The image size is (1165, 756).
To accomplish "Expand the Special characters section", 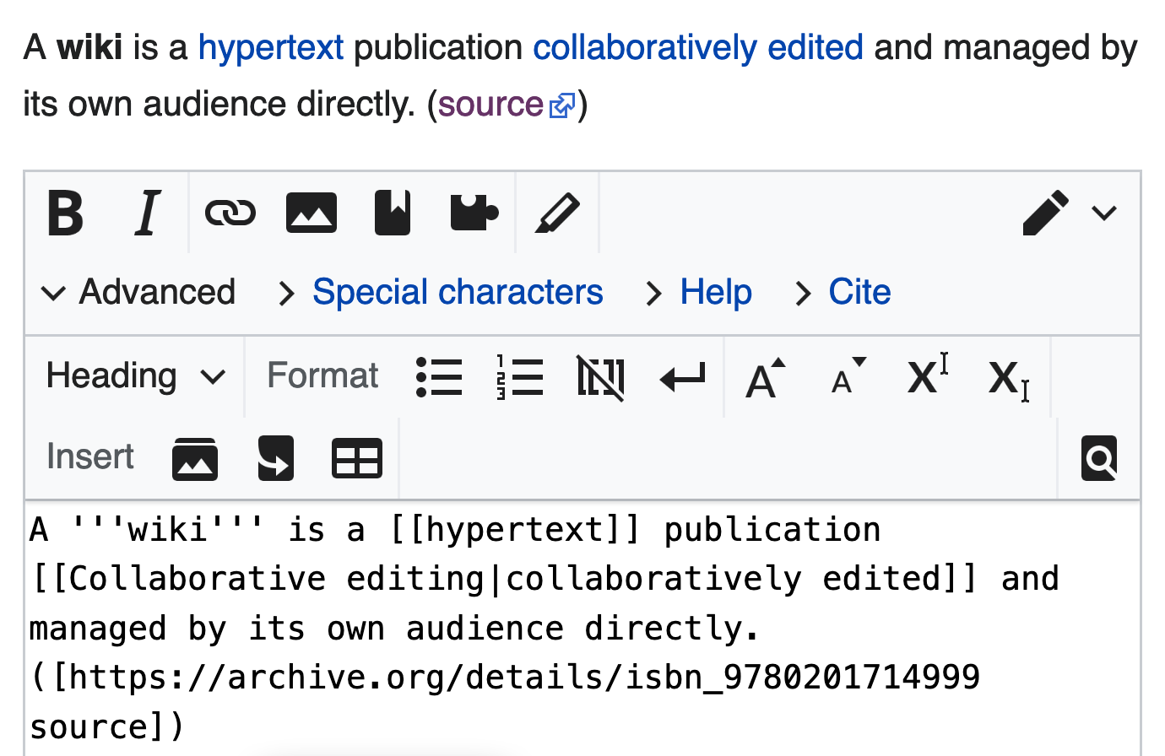I will click(457, 293).
